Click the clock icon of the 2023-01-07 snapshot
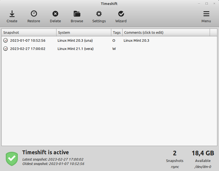 [5, 40]
